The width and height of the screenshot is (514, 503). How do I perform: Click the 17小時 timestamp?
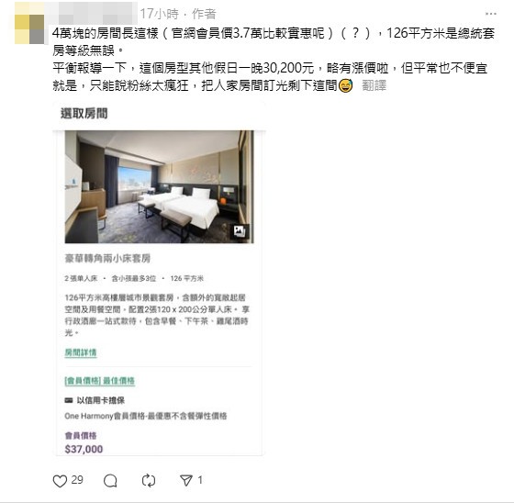[x=160, y=14]
